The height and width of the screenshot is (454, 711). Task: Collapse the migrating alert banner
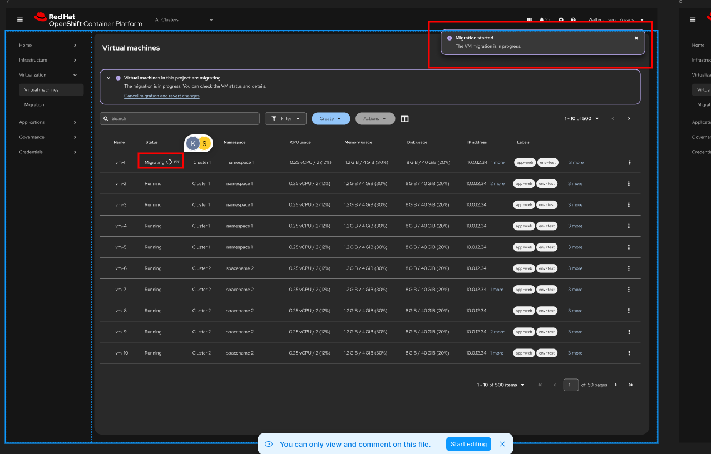pyautogui.click(x=108, y=78)
